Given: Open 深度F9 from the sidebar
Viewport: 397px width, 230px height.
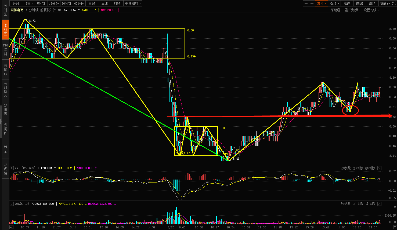Looking at the screenshot, I should pyautogui.click(x=5, y=70).
